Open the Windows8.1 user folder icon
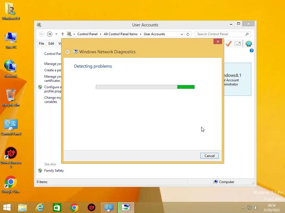The width and height of the screenshot is (285, 213). (x=11, y=11)
